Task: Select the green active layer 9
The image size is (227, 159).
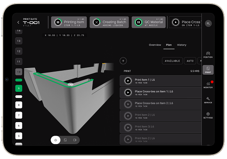Action: point(19,88)
